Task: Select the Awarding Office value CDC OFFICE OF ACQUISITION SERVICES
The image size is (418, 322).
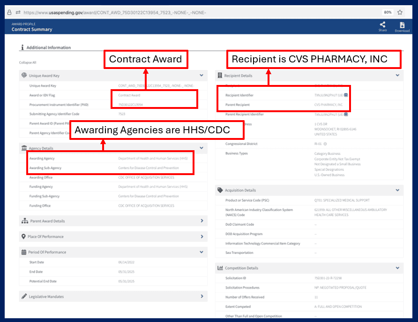Action: point(146,177)
